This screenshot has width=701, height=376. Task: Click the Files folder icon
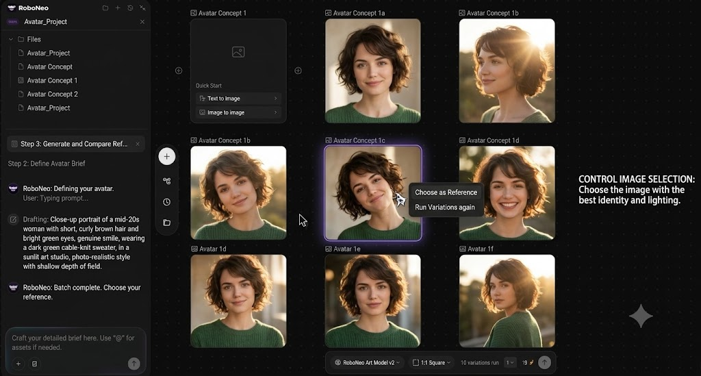[21, 39]
